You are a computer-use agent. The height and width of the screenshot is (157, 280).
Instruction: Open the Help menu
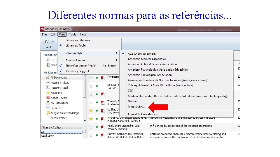tap(83, 34)
